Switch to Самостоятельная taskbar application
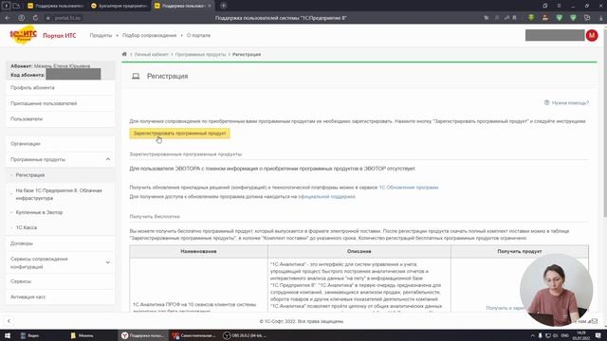607x341 pixels. [194, 335]
